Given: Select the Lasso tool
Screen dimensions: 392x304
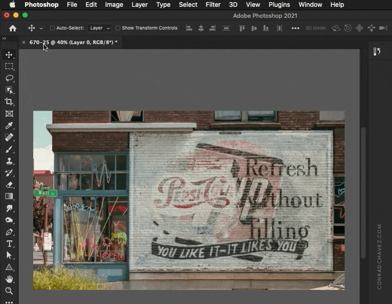Looking at the screenshot, I should click(9, 78).
